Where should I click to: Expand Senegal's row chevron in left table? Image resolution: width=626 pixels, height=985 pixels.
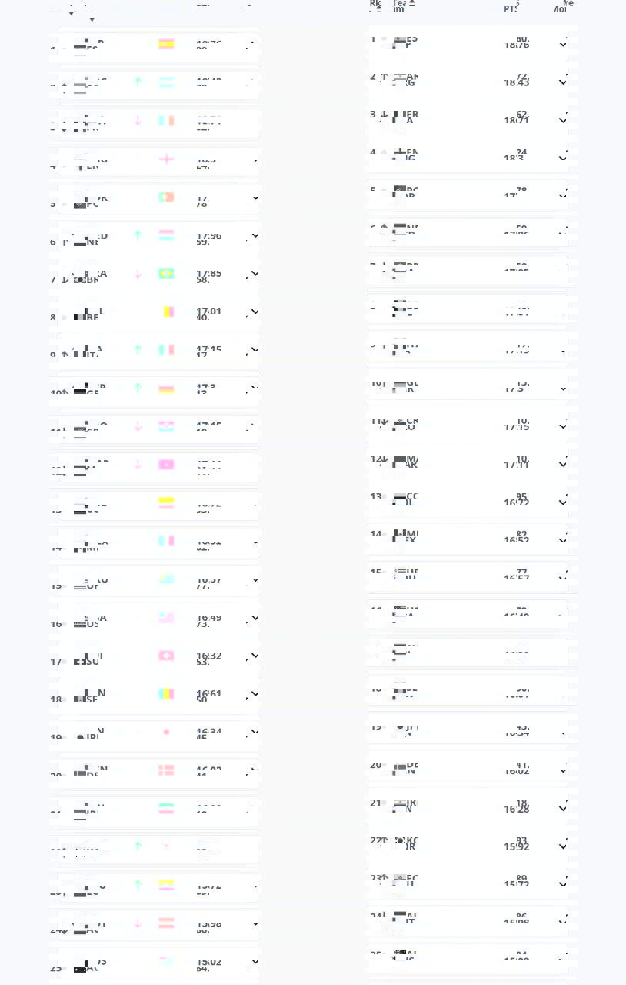255,694
